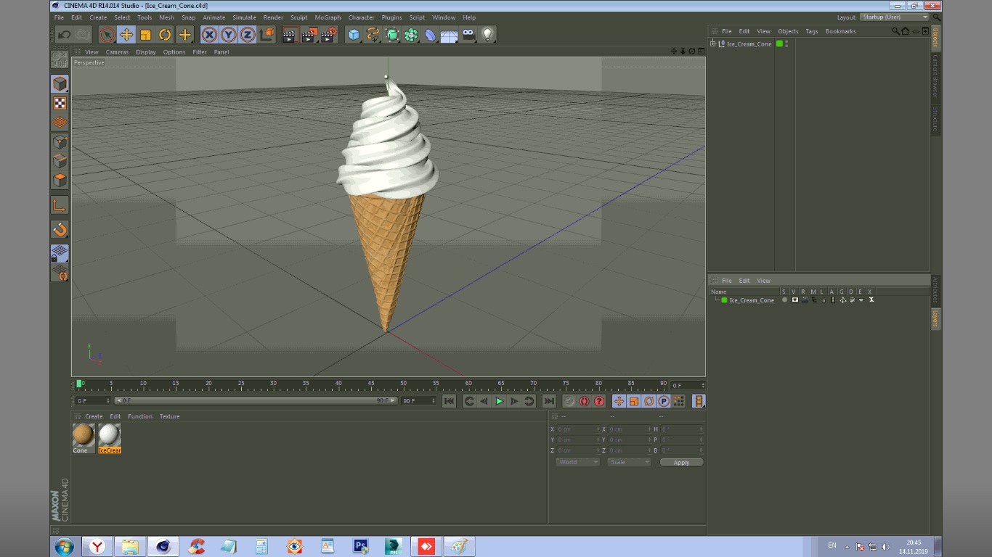Expand the Ice_Cream_Cone object tree
Image resolution: width=992 pixels, height=557 pixels.
(713, 44)
